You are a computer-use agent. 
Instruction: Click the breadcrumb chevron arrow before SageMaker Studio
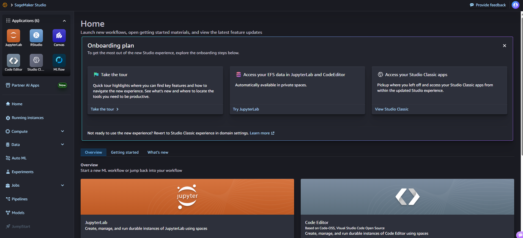pos(12,5)
